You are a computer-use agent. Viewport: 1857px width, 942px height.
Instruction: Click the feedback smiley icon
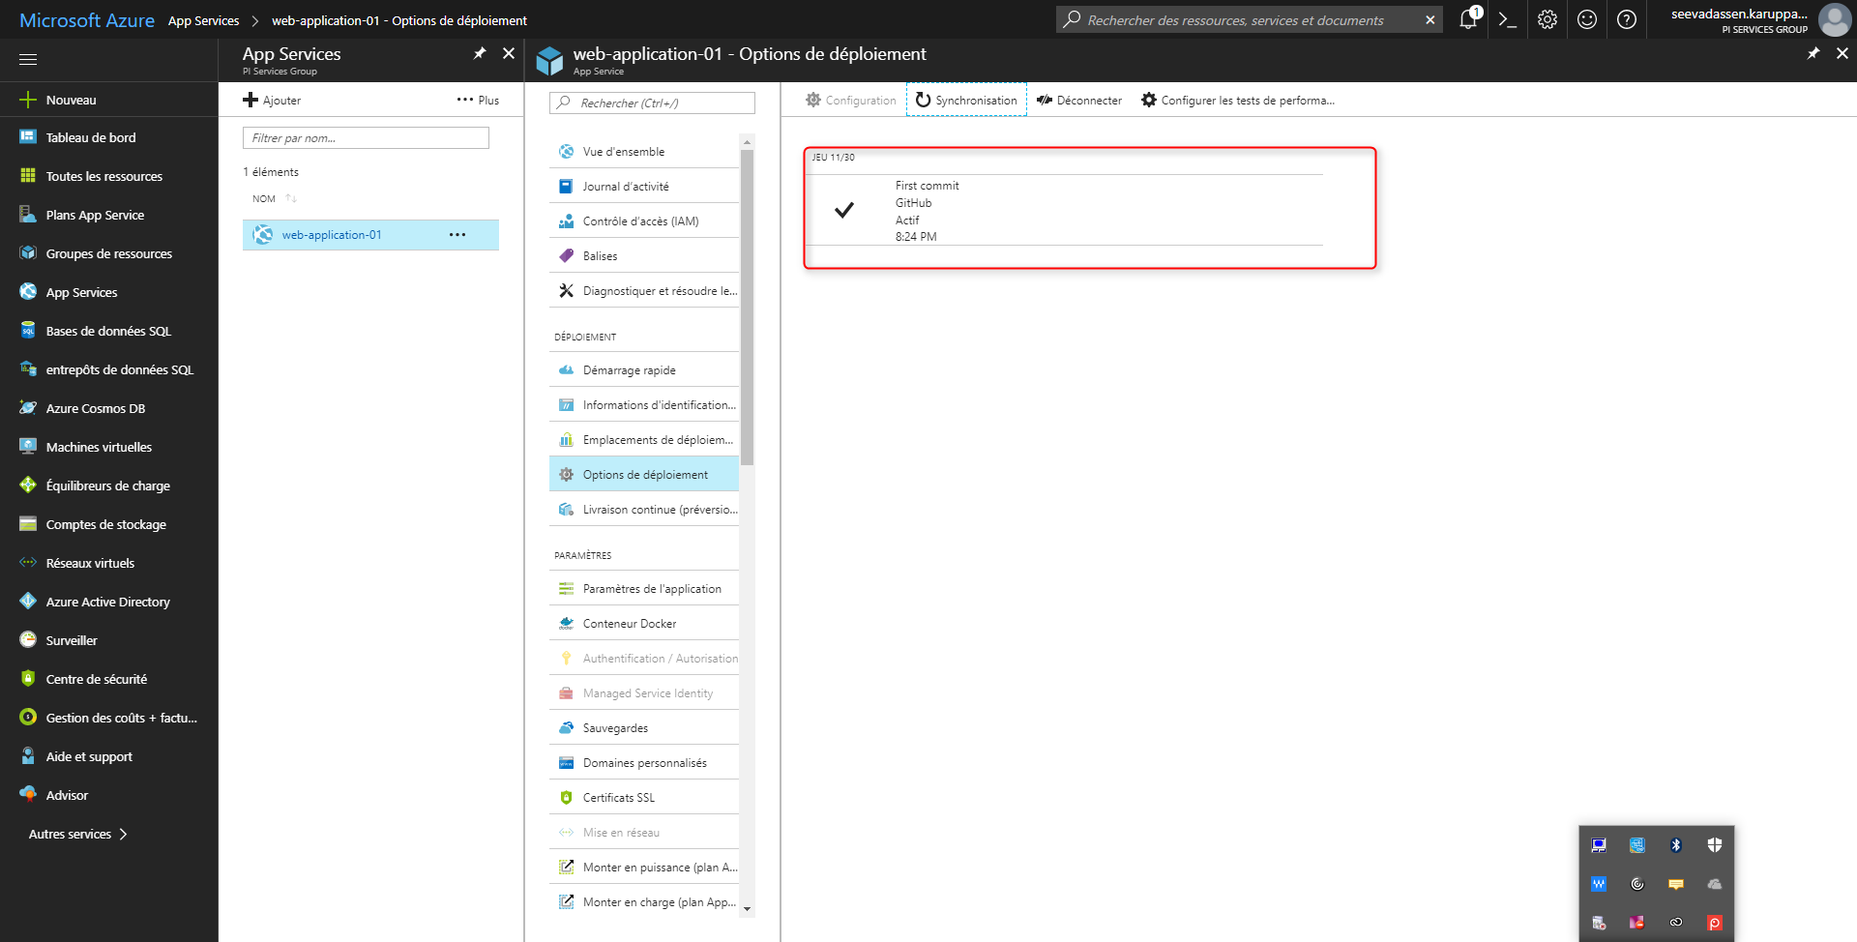(1587, 19)
